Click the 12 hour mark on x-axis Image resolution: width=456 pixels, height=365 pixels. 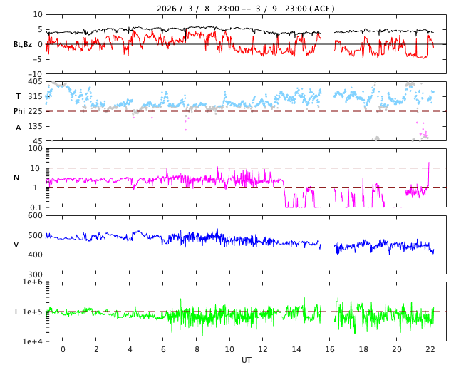(263, 349)
